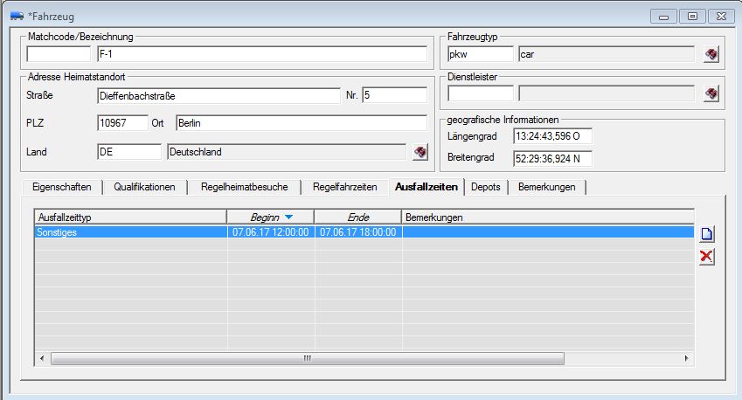742x400 pixels.
Task: Open the Depots tab
Action: coord(485,187)
